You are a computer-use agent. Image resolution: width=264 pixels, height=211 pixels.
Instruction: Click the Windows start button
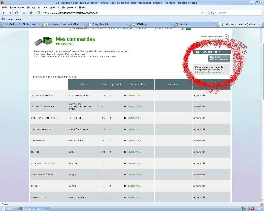[8, 209]
